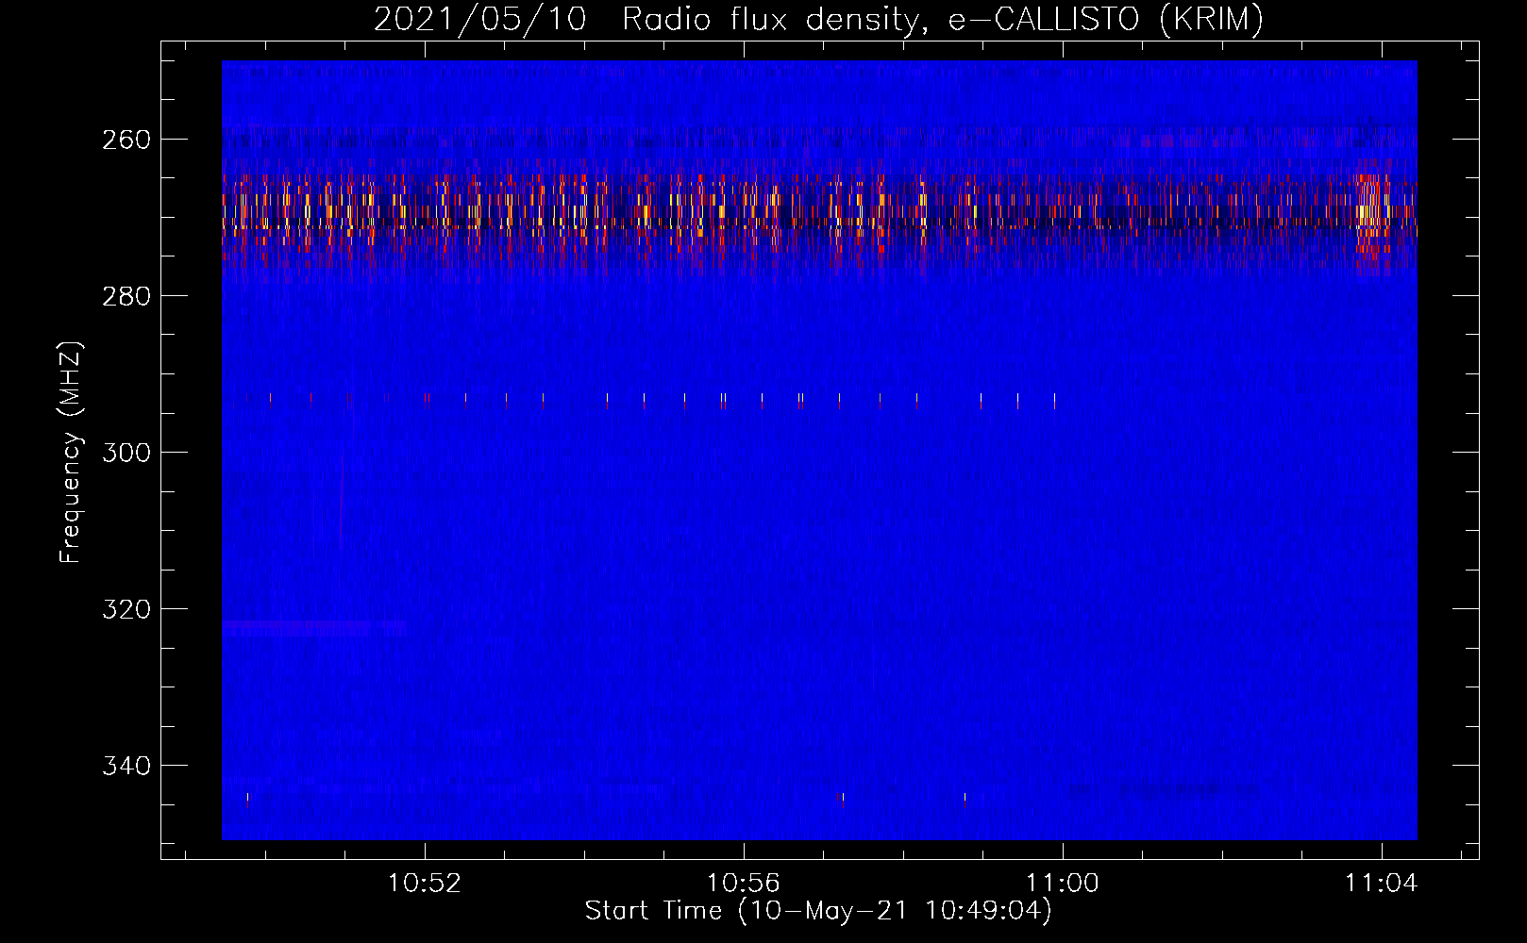The height and width of the screenshot is (943, 1527).
Task: Click the 300 frequency tick label
Action: click(x=126, y=453)
